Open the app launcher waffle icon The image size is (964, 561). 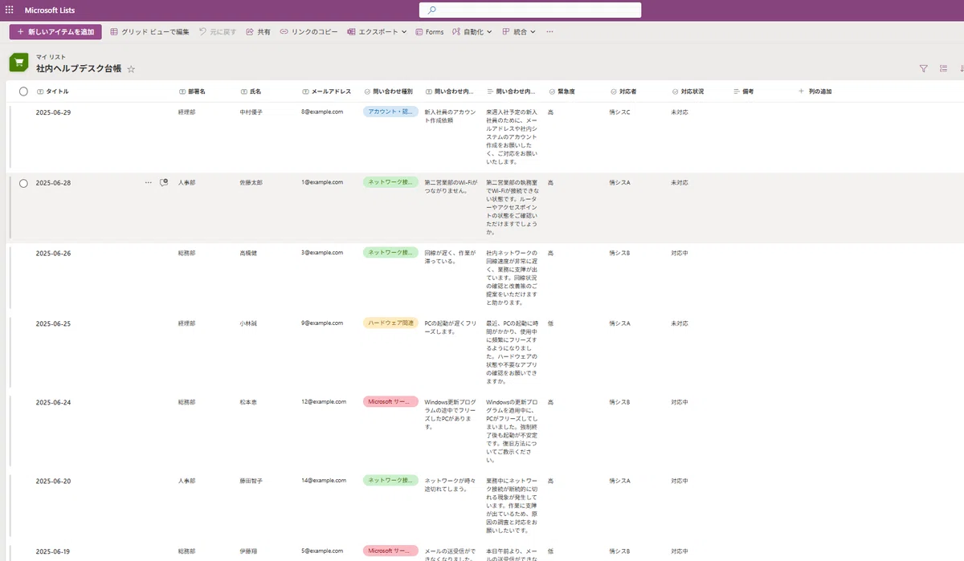pyautogui.click(x=10, y=10)
